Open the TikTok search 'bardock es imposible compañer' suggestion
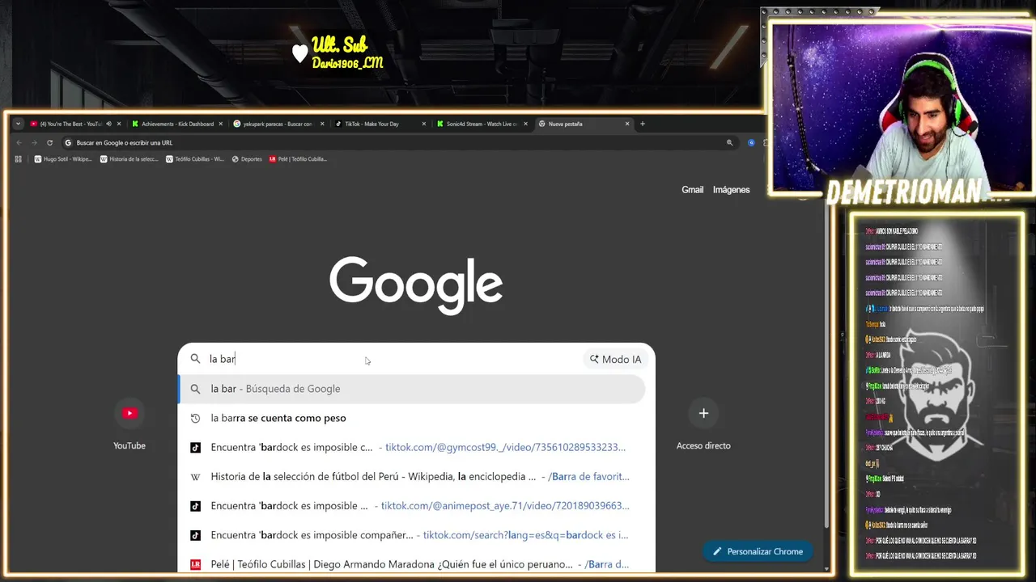 (412, 535)
